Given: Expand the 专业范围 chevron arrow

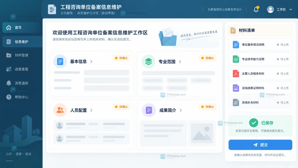Looking at the screenshot, I should pos(180,62).
